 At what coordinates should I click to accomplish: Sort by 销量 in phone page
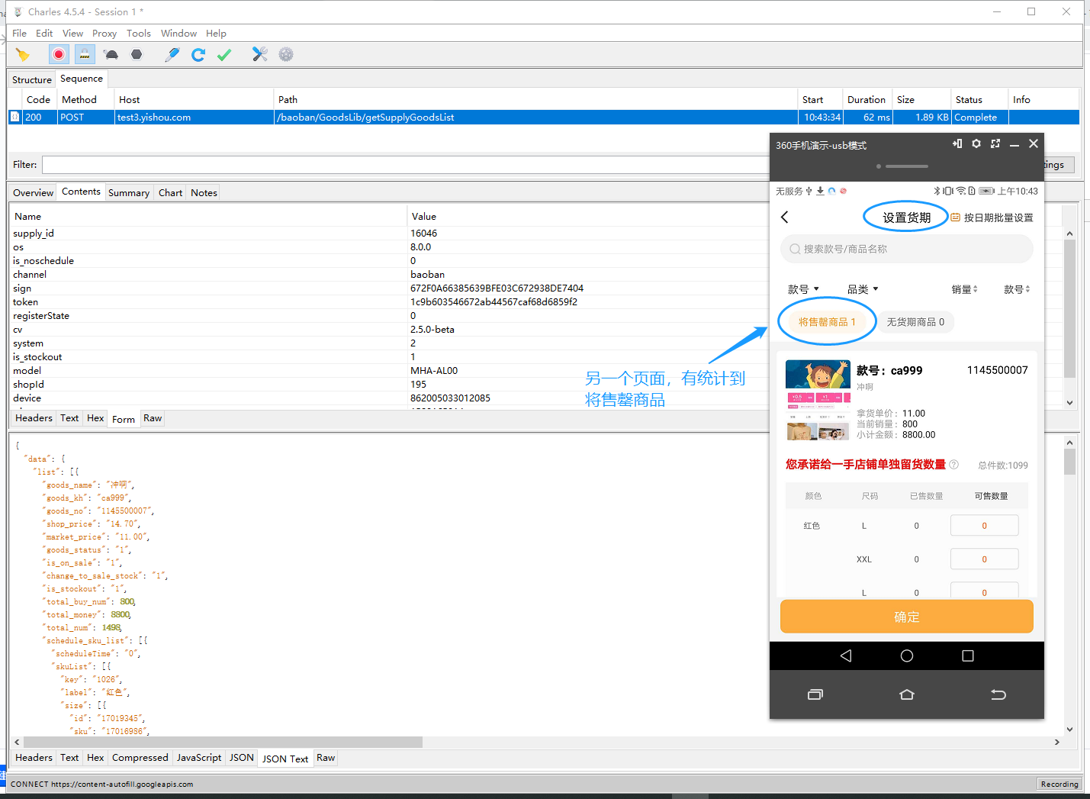tap(965, 289)
